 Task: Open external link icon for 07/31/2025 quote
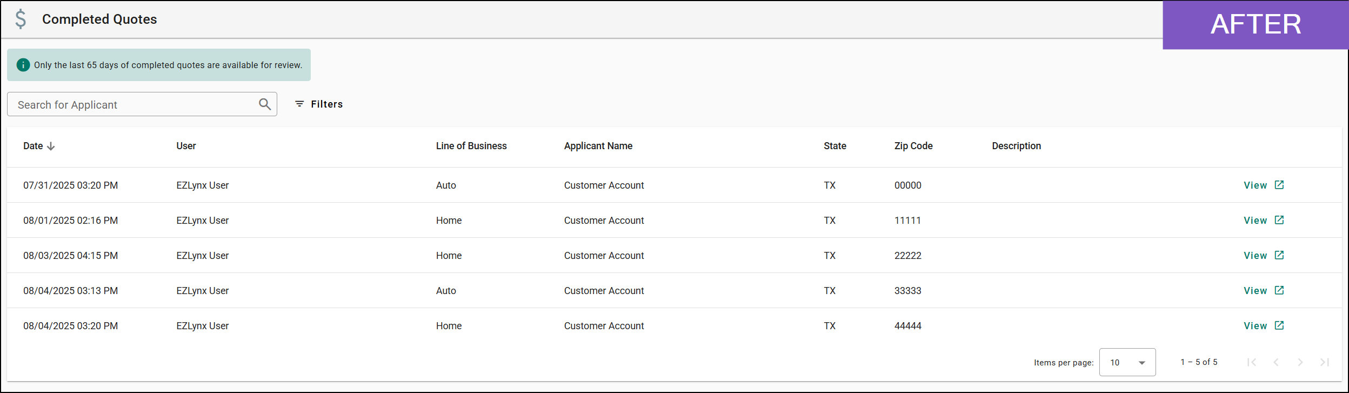pos(1279,185)
